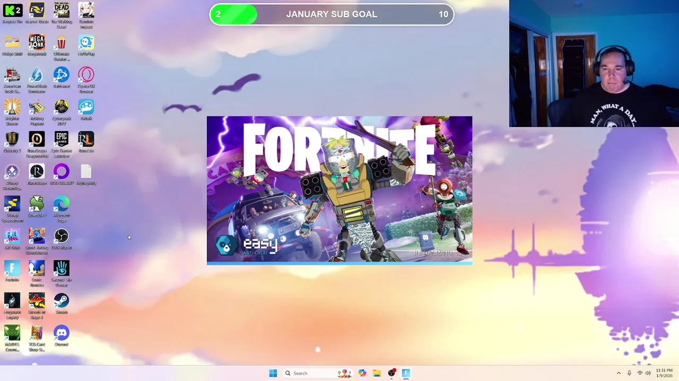This screenshot has width=679, height=381.
Task: Switch to Fortnite taskbar icon
Action: pos(406,373)
